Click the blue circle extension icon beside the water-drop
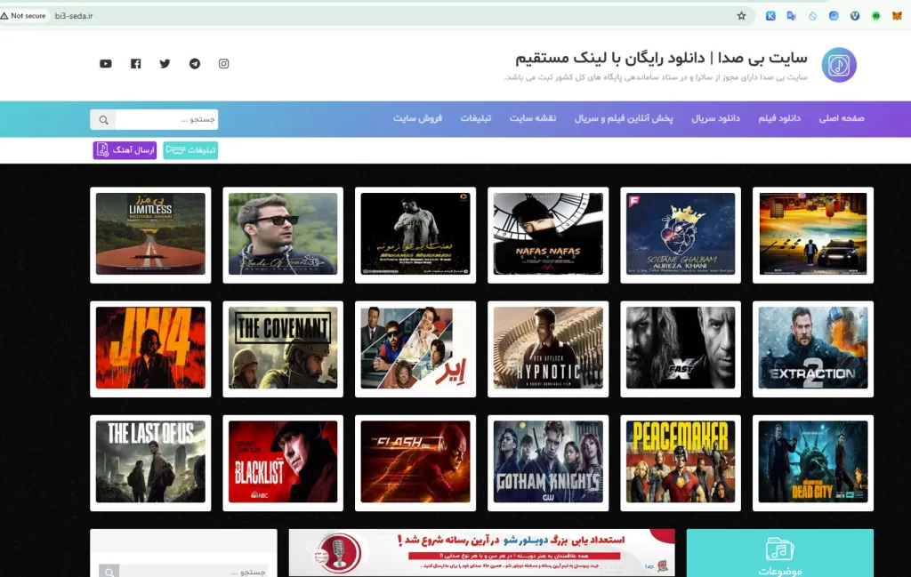The width and height of the screenshot is (911, 577). [834, 16]
